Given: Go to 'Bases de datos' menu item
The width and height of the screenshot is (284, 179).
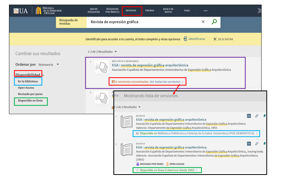Looking at the screenshot, I should [168, 11].
